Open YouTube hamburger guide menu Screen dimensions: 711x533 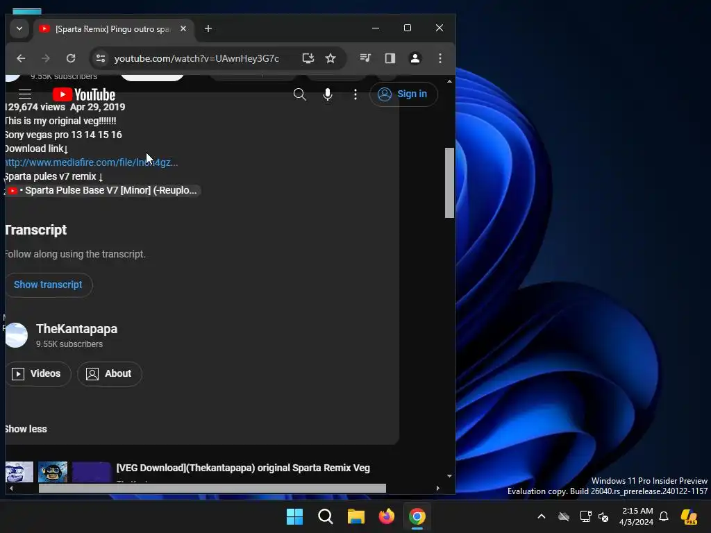(25, 94)
